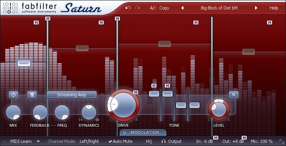Click the M modulation badge on Drive knob
This screenshot has width=286, height=146.
coord(135,92)
